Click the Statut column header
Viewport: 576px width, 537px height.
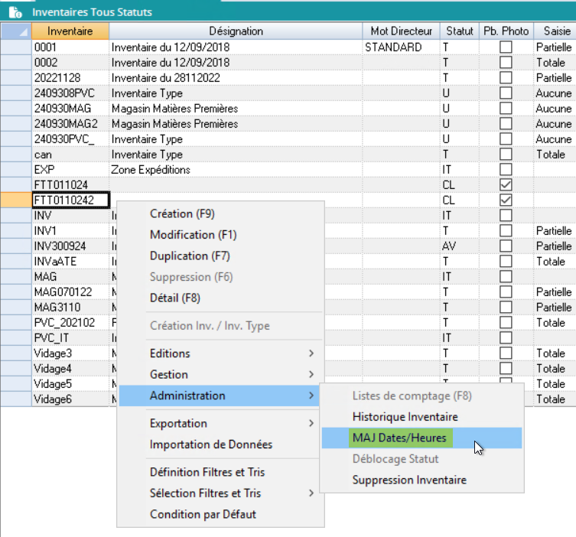click(460, 31)
